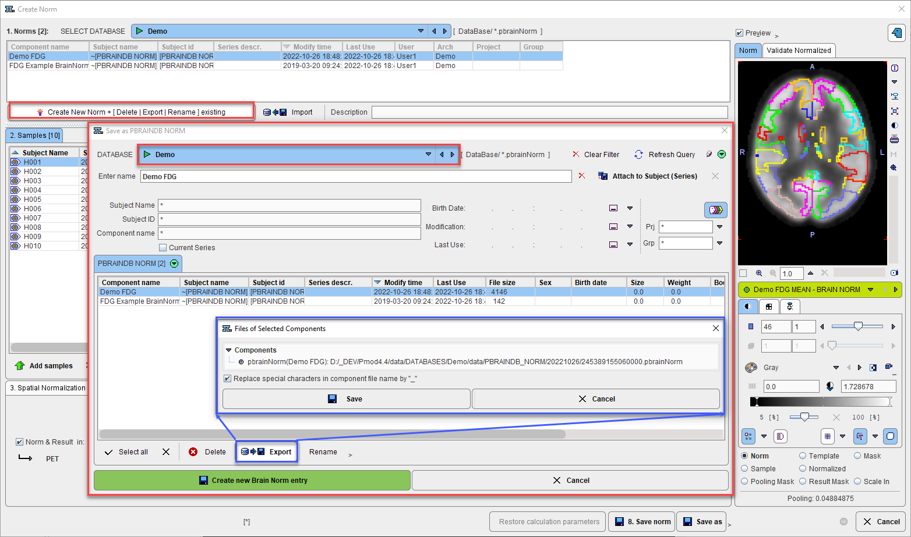Image resolution: width=911 pixels, height=537 pixels.
Task: Click the green round arrow beside Refresh Query
Action: click(x=722, y=155)
